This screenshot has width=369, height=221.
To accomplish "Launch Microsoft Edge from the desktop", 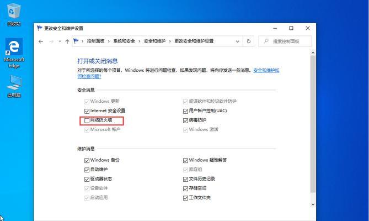I will click(x=14, y=53).
